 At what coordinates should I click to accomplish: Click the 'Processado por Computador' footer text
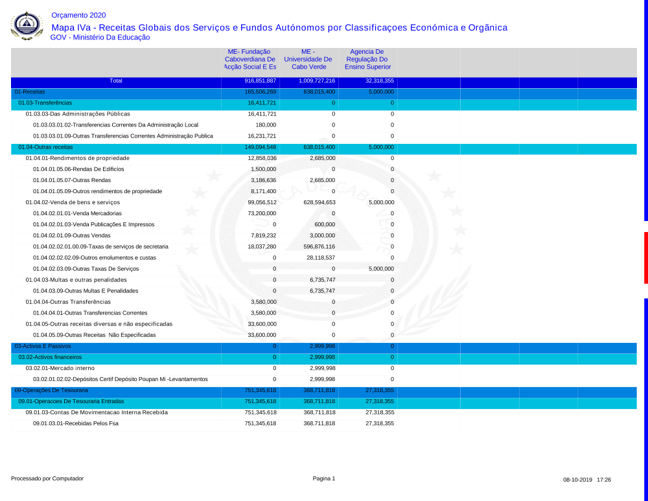pyautogui.click(x=47, y=478)
